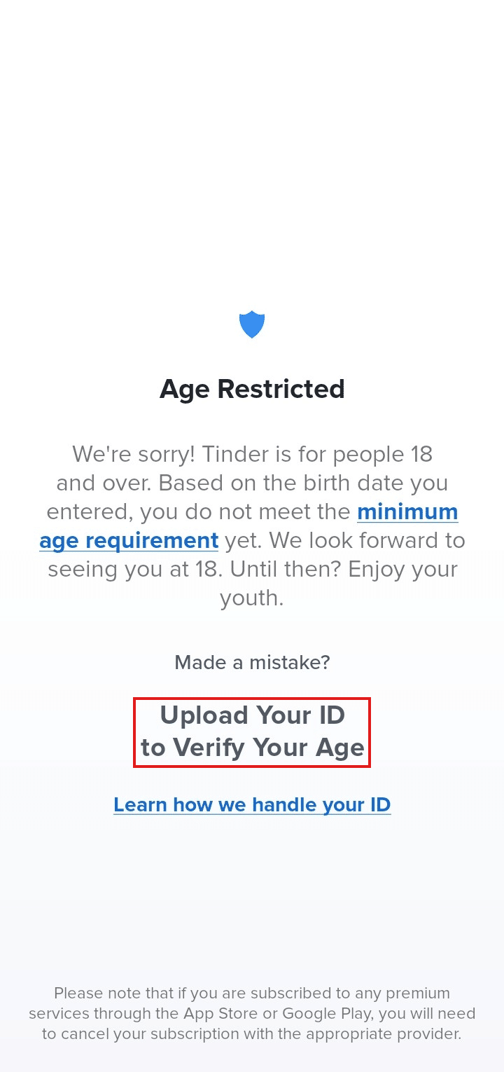
Task: Select the 'Age Restricted' heading
Action: (x=252, y=390)
